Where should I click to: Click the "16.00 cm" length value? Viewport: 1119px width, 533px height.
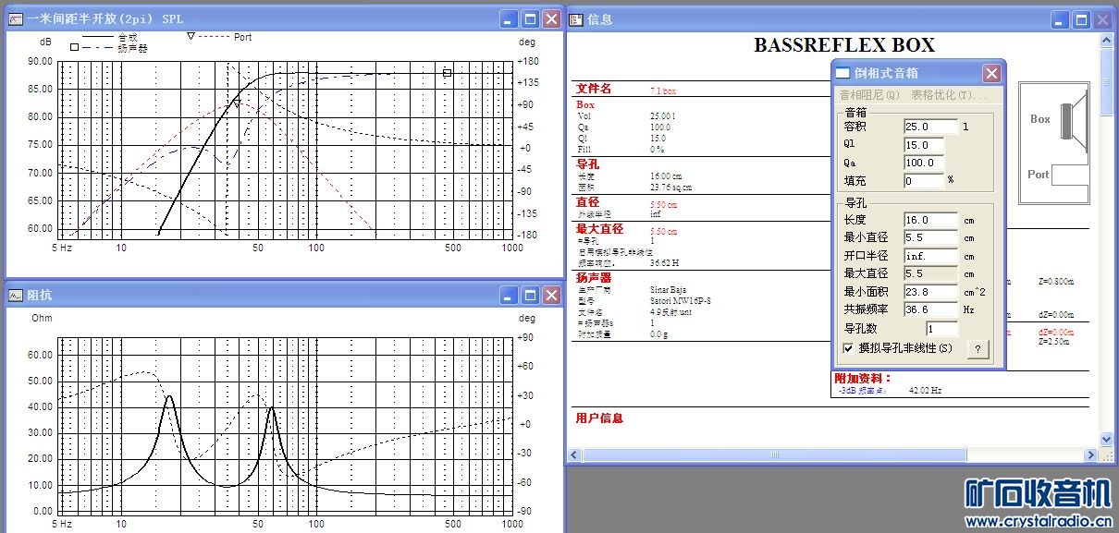(666, 176)
